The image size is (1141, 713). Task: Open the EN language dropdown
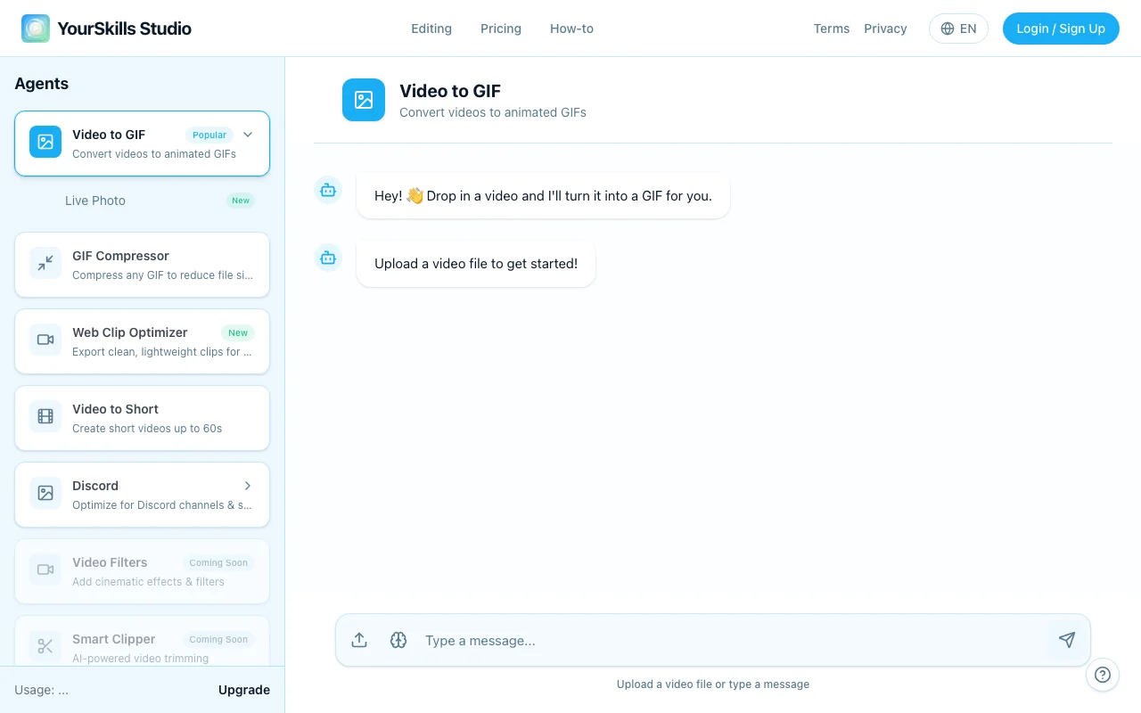click(x=958, y=29)
